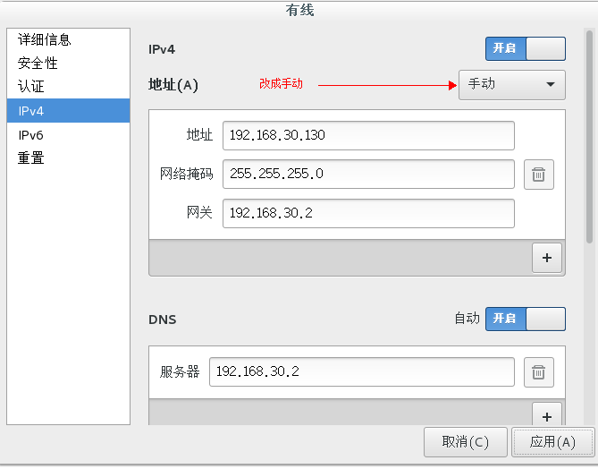598x469 pixels.
Task: Open the 手动 address method dropdown
Action: pos(512,85)
